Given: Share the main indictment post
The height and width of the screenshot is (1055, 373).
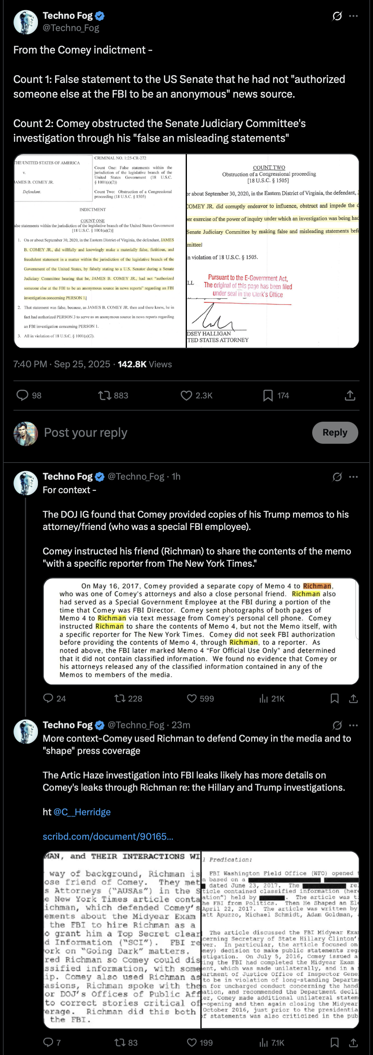Looking at the screenshot, I should (350, 395).
